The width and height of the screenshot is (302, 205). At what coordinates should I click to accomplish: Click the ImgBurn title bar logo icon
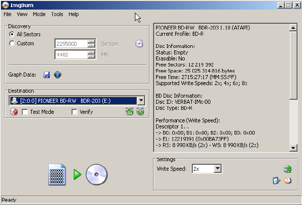tap(5, 5)
